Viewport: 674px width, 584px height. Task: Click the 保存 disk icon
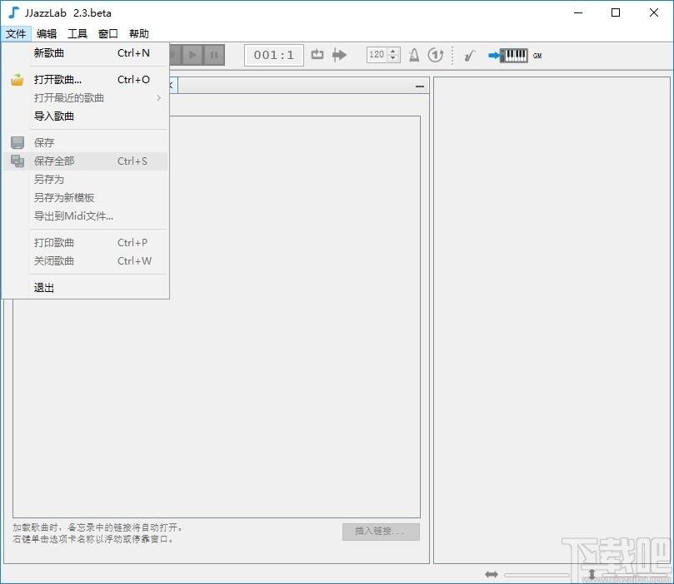(17, 142)
